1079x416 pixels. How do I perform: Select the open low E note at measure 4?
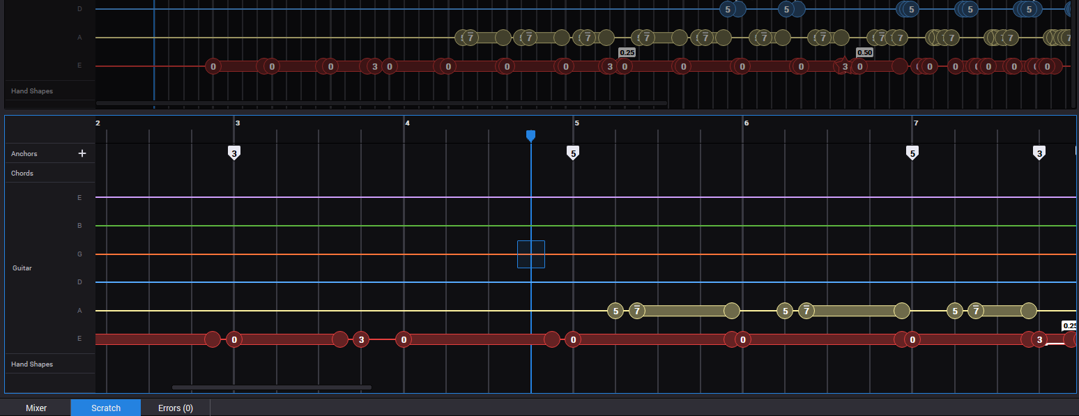403,339
